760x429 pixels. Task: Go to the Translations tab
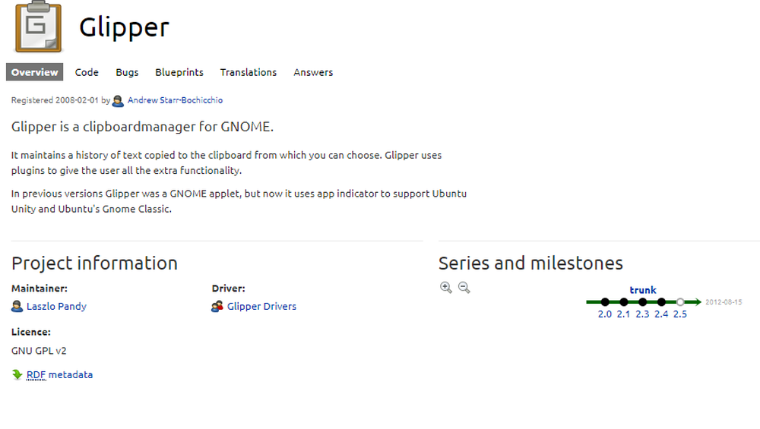[249, 72]
